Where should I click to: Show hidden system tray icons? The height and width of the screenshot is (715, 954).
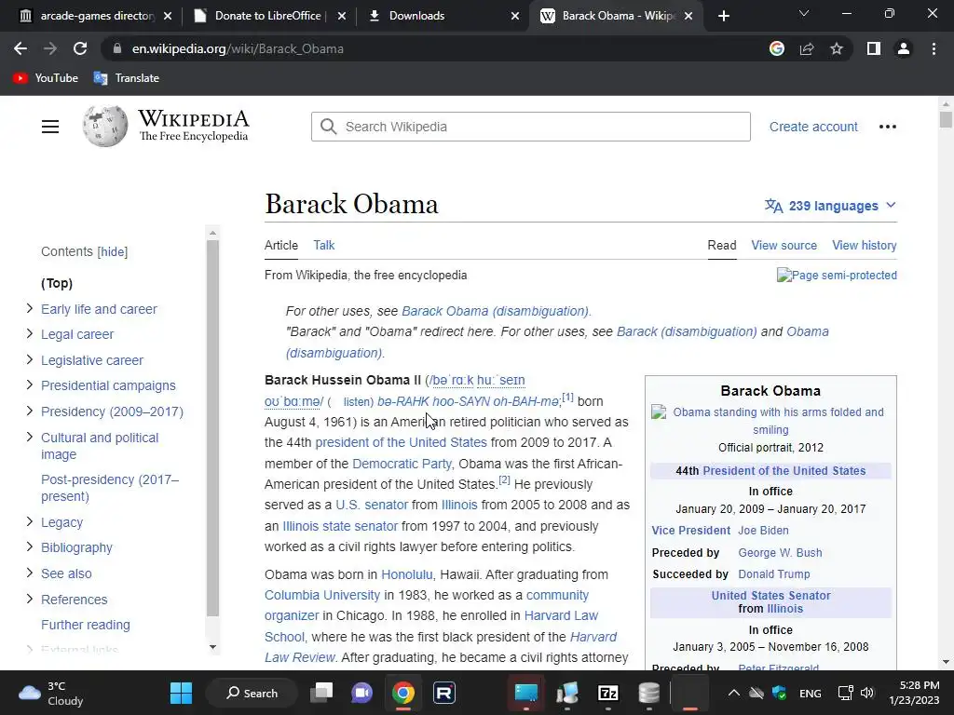pyautogui.click(x=734, y=693)
